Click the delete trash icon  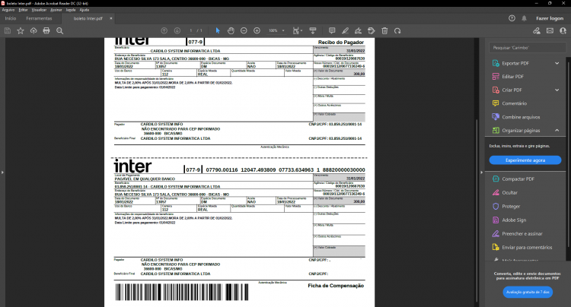pyautogui.click(x=384, y=31)
